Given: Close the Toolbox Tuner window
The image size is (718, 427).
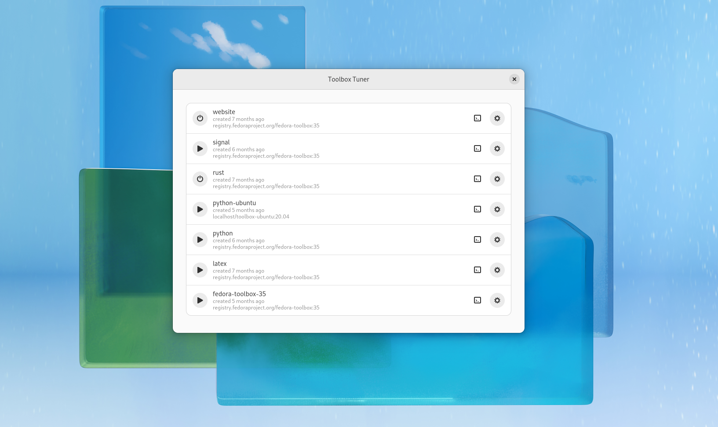Looking at the screenshot, I should point(514,79).
